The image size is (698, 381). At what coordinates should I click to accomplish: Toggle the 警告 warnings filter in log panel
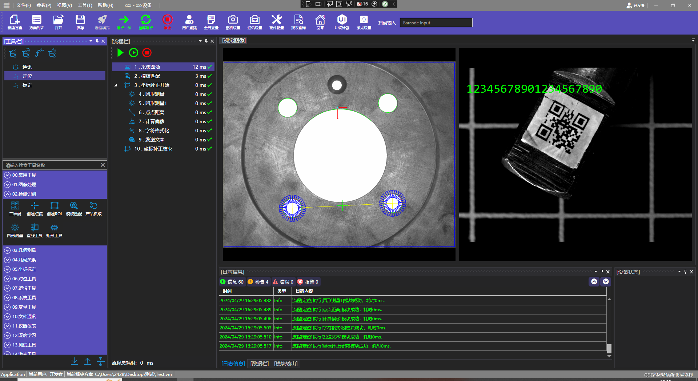(258, 281)
